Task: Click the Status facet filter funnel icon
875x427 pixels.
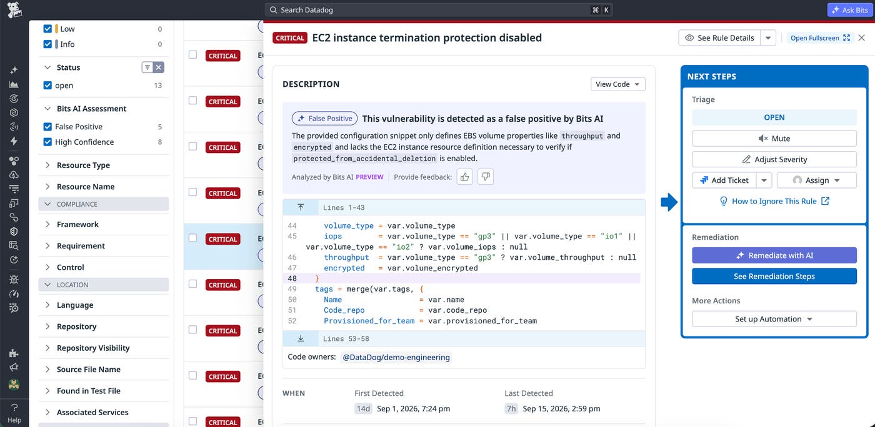Action: tap(147, 67)
